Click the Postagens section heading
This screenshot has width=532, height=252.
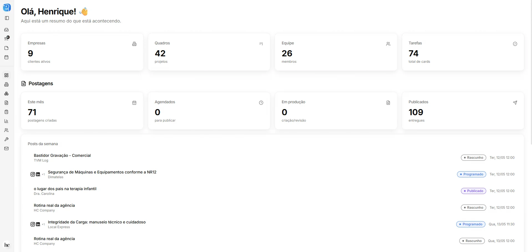coord(41,84)
